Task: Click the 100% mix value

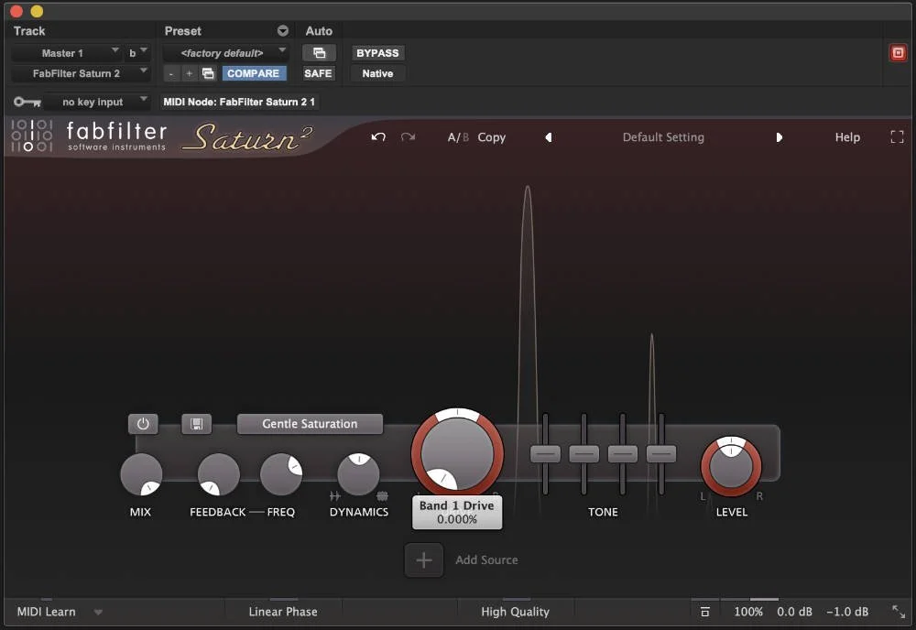Action: (x=748, y=612)
